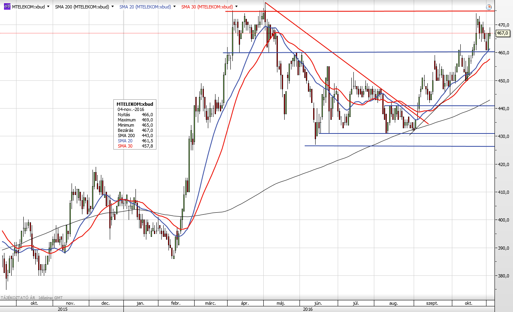
Task: Click the Bezárás 467,0 row
Action: 135,130
